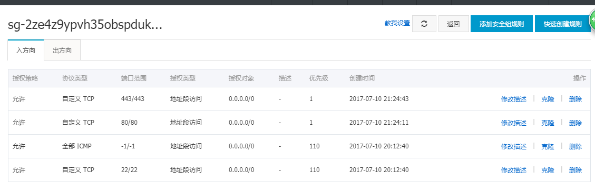Click 允许 in the 443/443 row
The height and width of the screenshot is (191, 595).
tap(19, 99)
